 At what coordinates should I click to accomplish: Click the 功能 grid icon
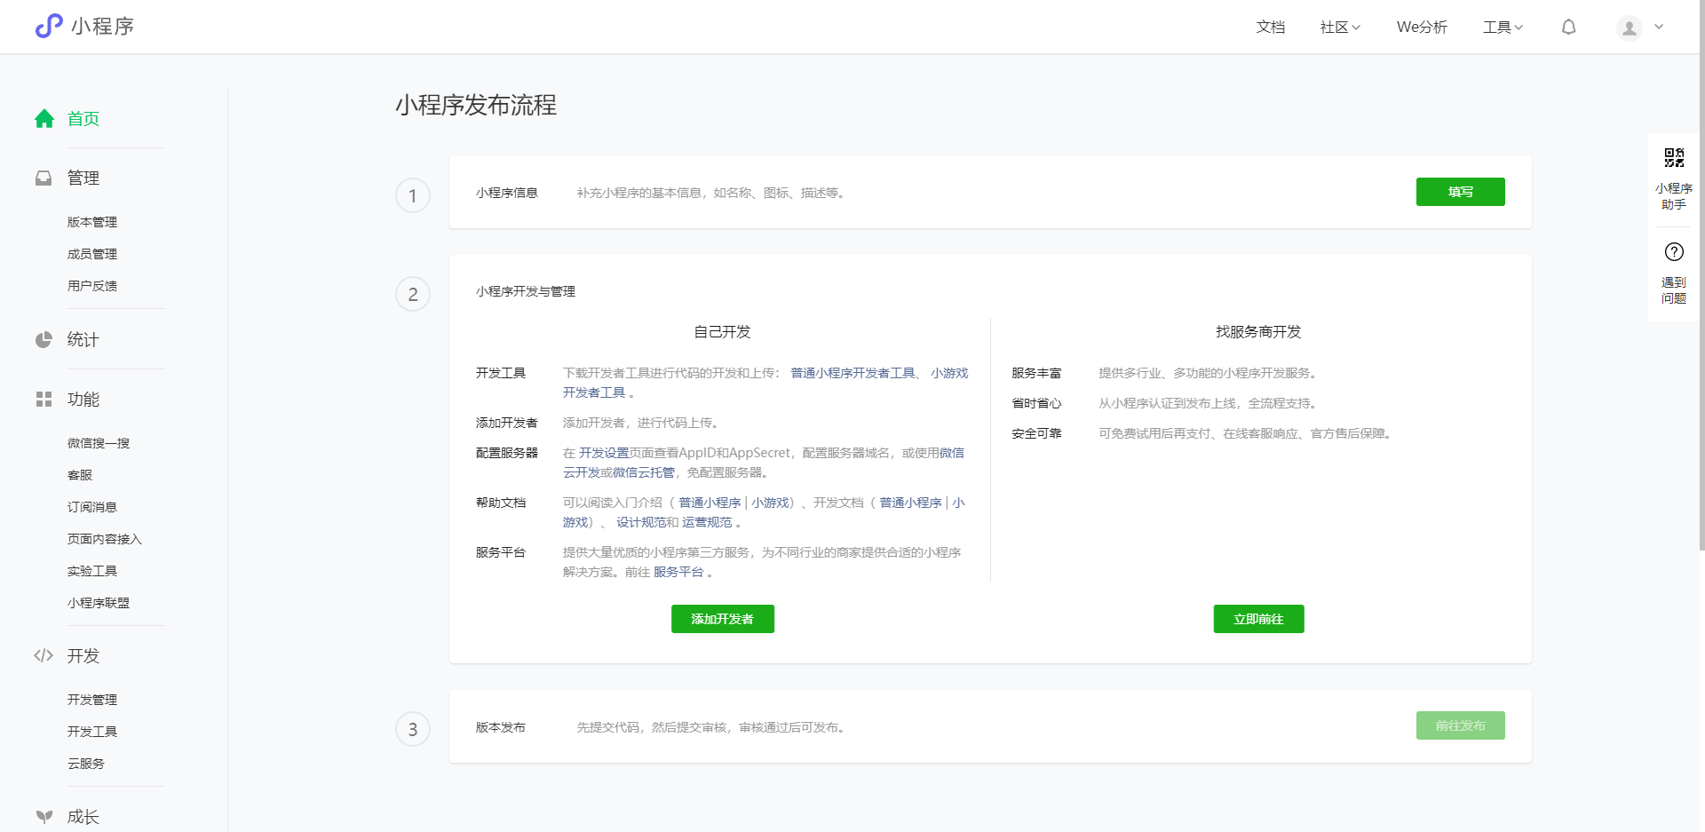pyautogui.click(x=44, y=400)
